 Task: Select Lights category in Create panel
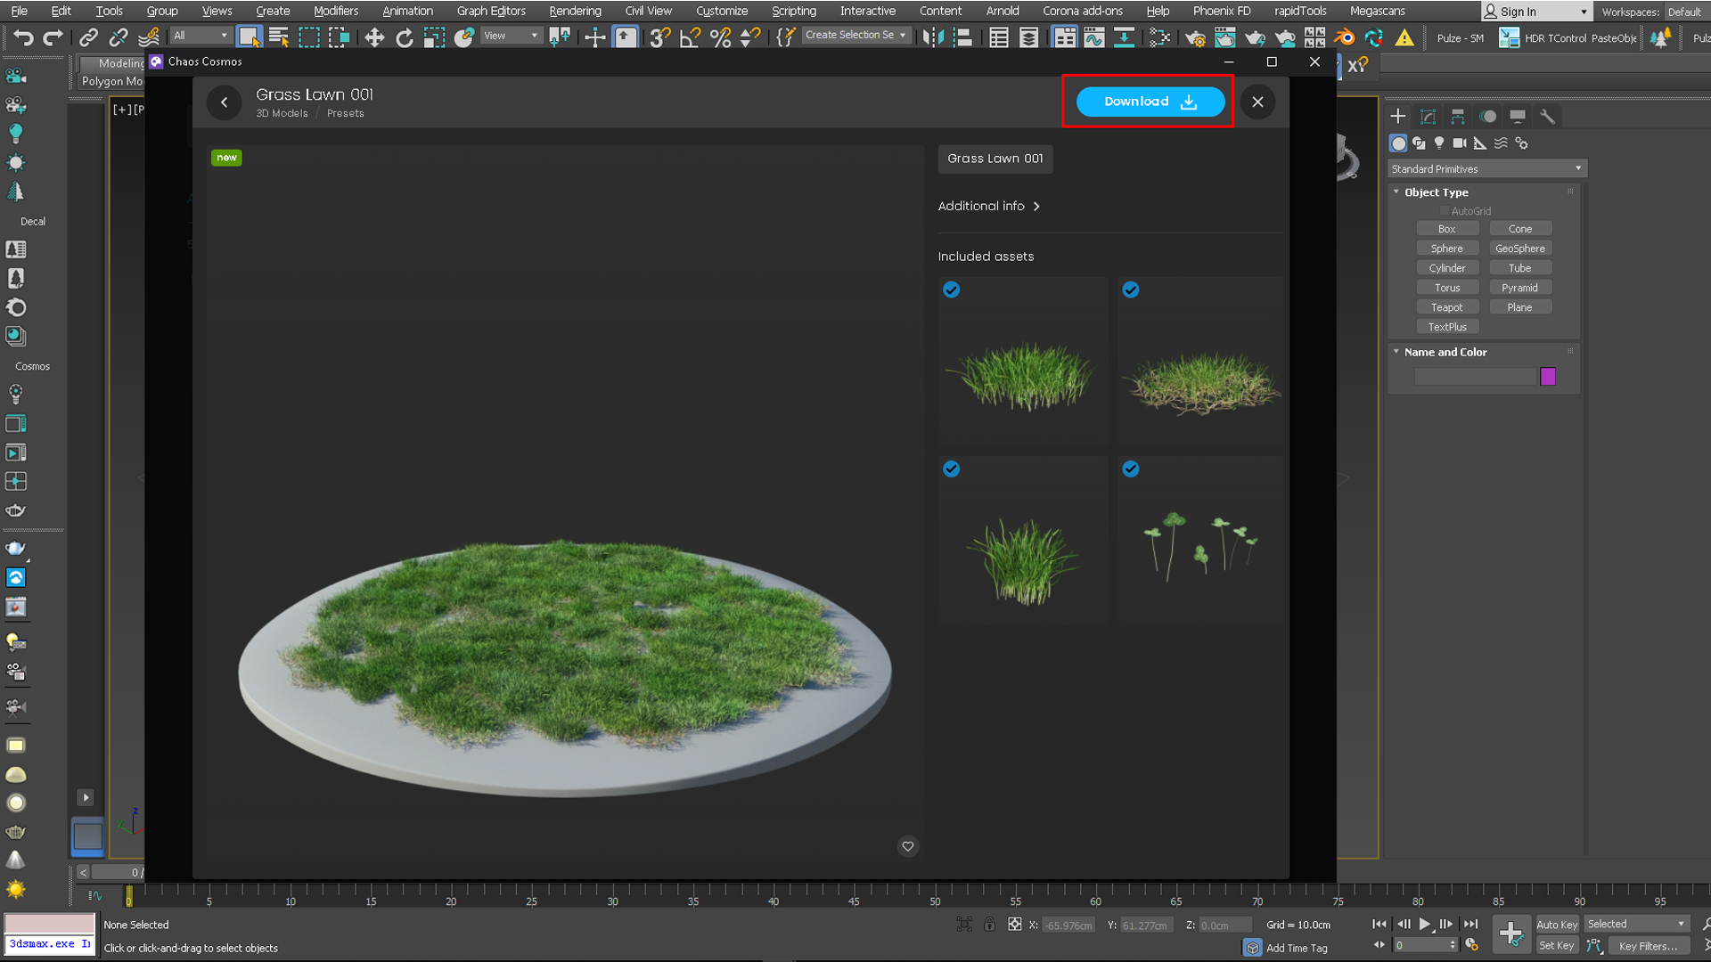(x=1439, y=143)
